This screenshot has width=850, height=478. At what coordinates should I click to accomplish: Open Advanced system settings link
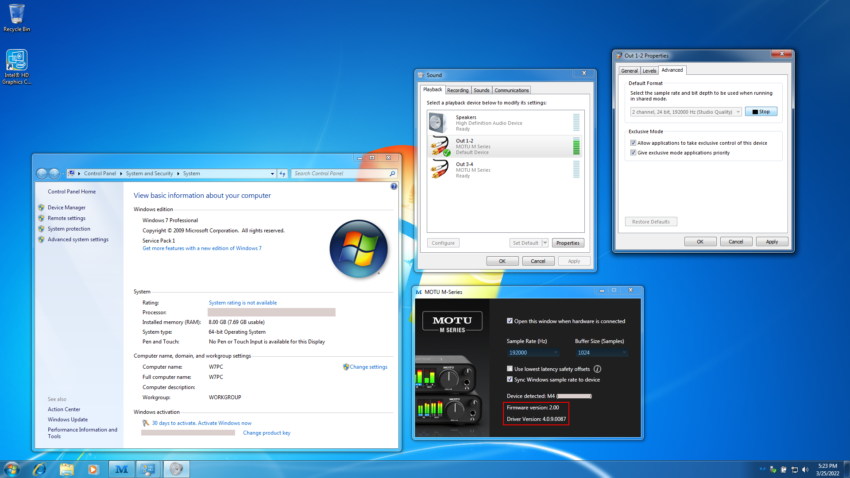coord(78,239)
